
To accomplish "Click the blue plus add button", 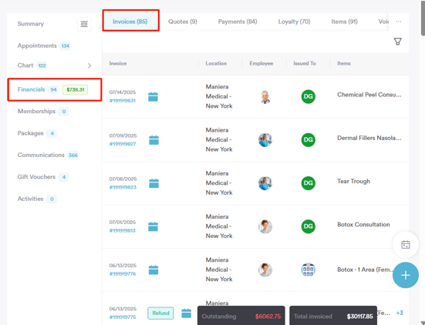I will click(x=406, y=275).
